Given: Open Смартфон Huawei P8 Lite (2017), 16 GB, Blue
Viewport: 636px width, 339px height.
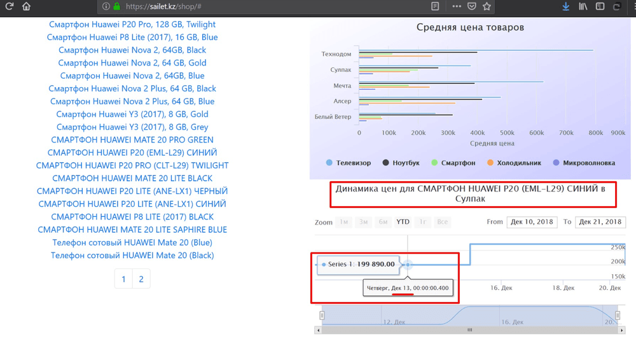Looking at the screenshot, I should pyautogui.click(x=132, y=38).
